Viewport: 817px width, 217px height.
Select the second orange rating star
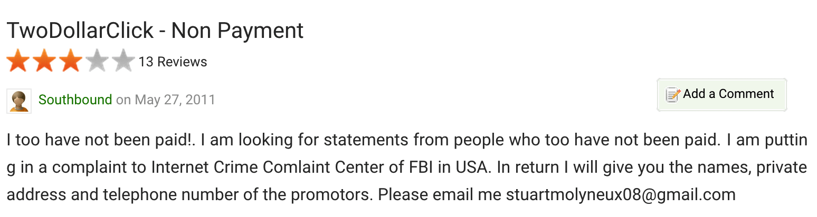(45, 61)
